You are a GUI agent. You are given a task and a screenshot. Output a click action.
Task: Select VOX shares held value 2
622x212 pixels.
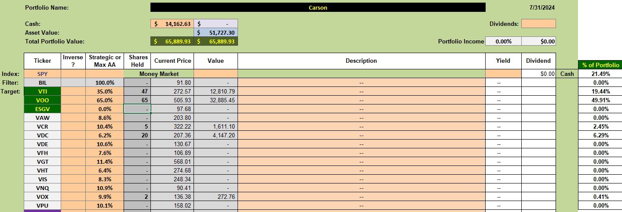point(137,197)
